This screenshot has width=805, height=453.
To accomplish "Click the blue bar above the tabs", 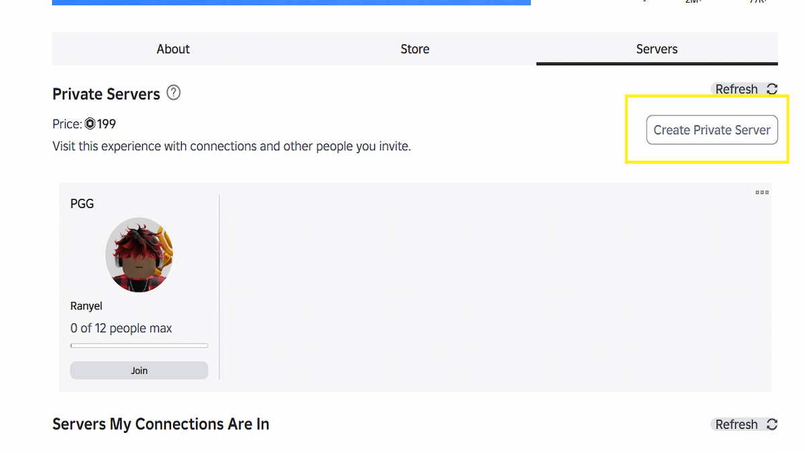I will (x=291, y=2).
